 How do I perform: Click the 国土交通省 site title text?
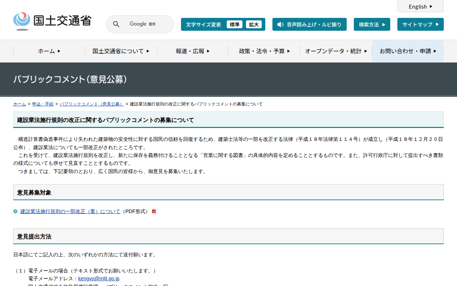62,21
